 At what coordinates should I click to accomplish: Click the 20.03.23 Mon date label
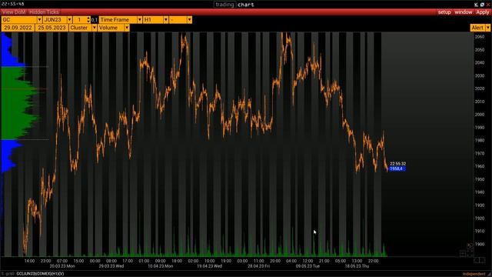point(62,266)
